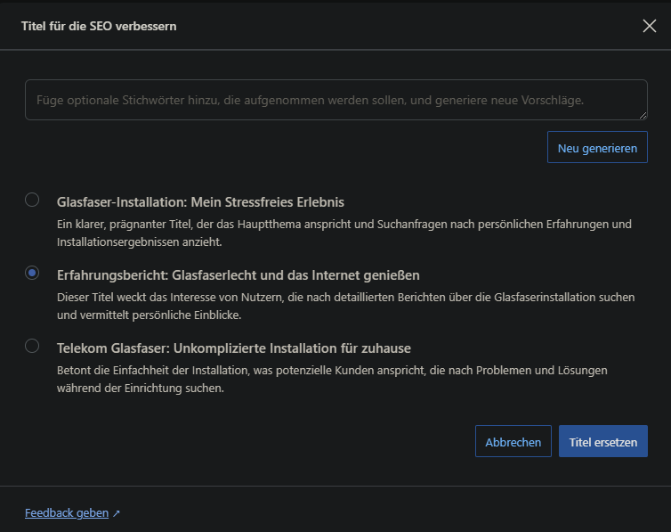671x532 pixels.
Task: Click title 'Erfahrungsbericht: Glasfaserlecht und das Internet genießen'
Action: pyautogui.click(x=238, y=275)
